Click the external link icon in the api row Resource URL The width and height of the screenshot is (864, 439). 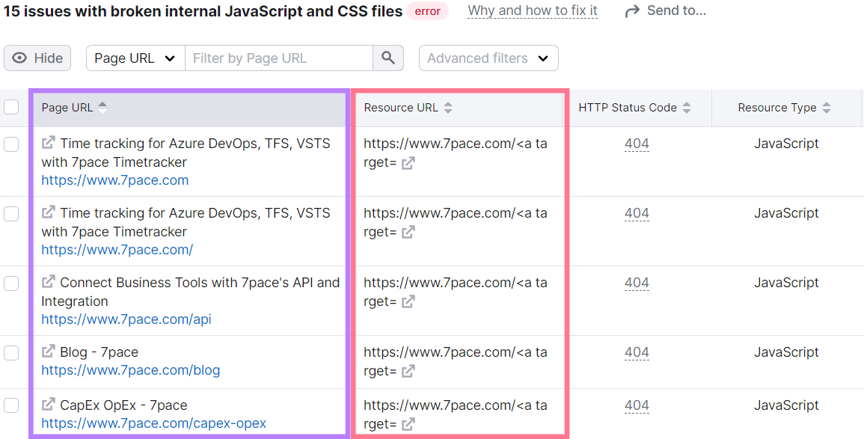coord(408,301)
